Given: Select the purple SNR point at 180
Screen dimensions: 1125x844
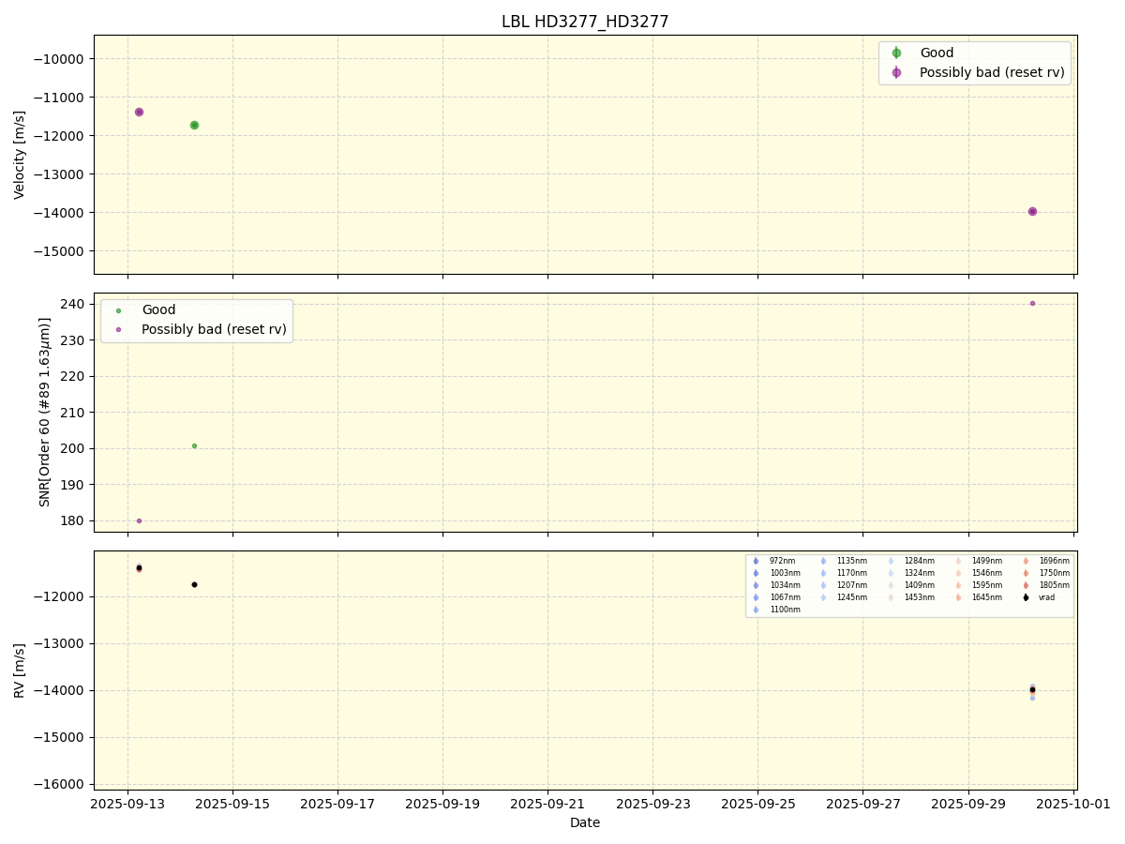Looking at the screenshot, I should coord(139,520).
